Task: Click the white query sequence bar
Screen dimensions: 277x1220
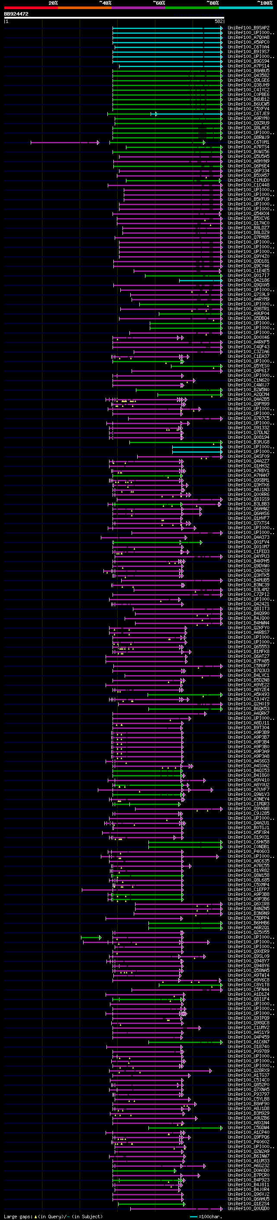Action: point(114,18)
